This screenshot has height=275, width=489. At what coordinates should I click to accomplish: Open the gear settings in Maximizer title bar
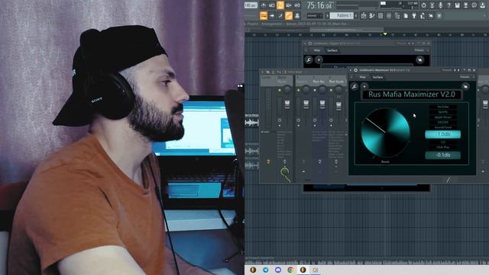click(355, 70)
